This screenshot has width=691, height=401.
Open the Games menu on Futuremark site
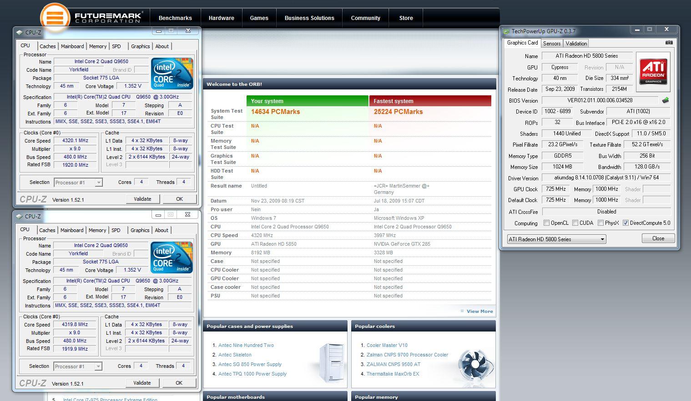click(259, 18)
